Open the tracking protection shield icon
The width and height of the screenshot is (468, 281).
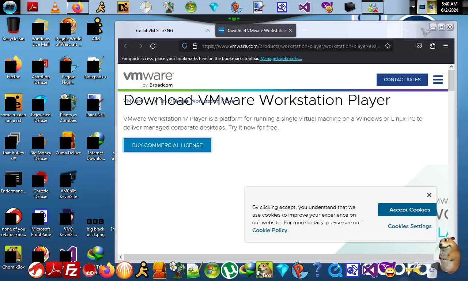click(185, 46)
